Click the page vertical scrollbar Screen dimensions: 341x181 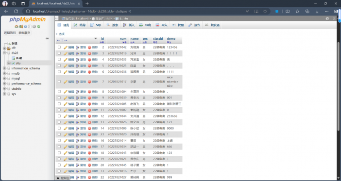pyautogui.click(x=339, y=87)
